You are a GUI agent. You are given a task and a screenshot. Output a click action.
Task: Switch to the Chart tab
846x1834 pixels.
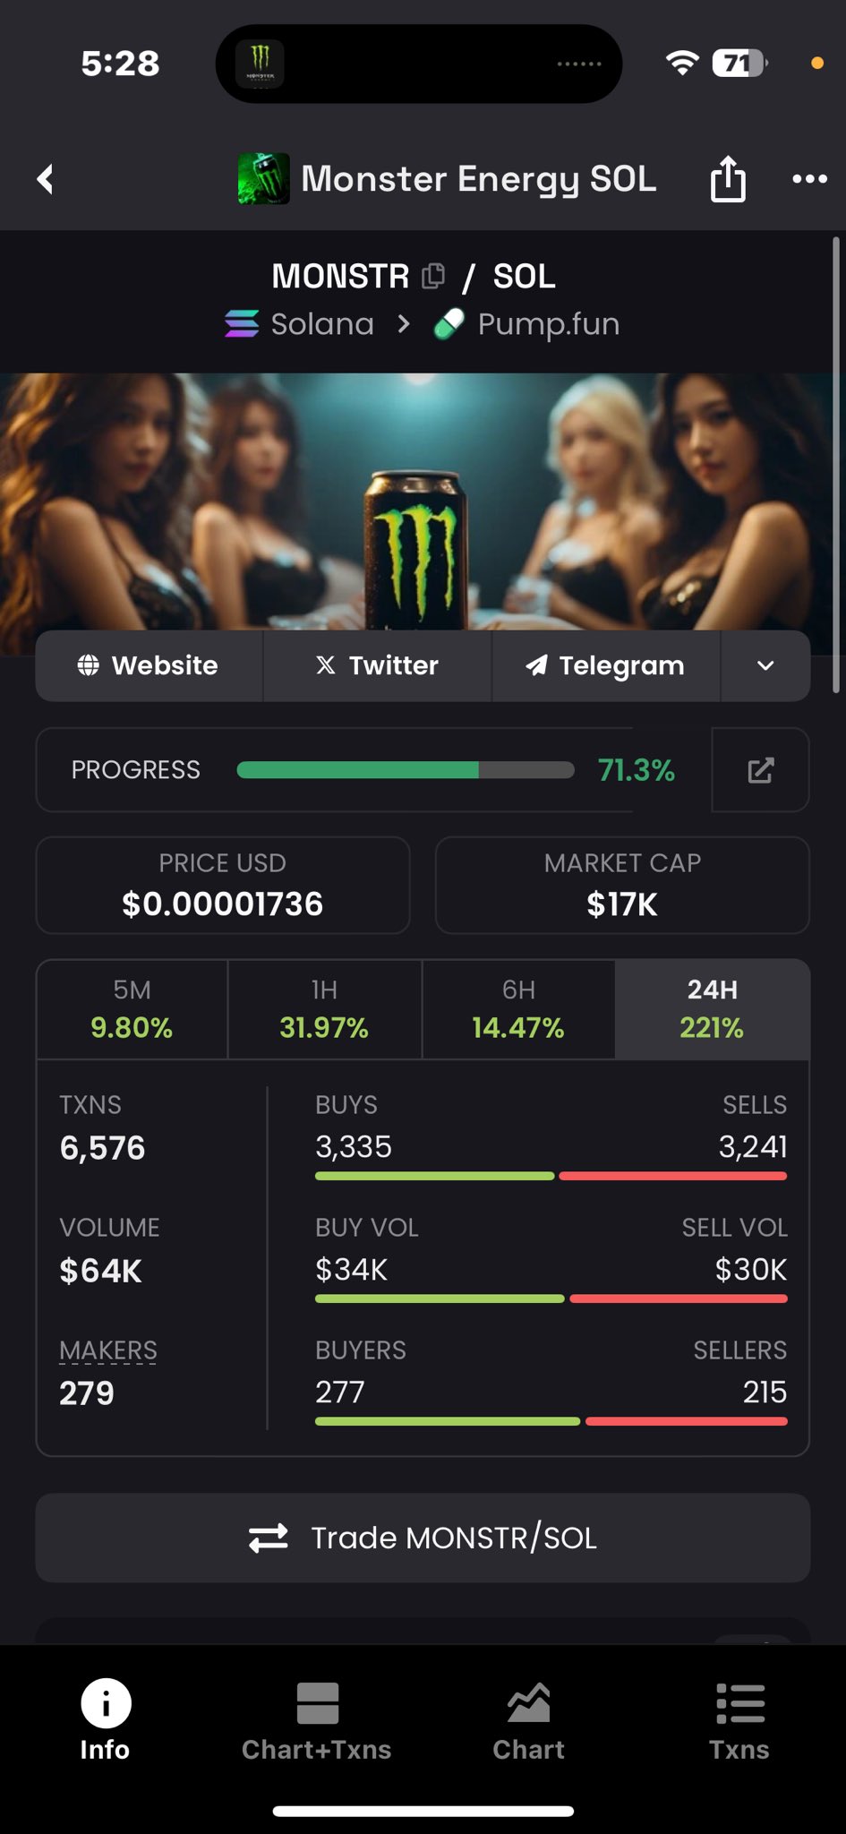coord(528,1721)
